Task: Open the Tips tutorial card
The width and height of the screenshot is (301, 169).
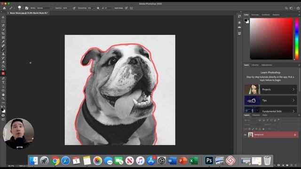Action: (271, 100)
